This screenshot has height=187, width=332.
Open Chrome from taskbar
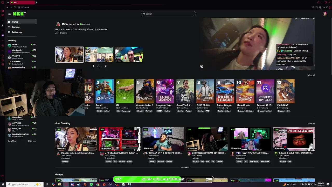98,184
